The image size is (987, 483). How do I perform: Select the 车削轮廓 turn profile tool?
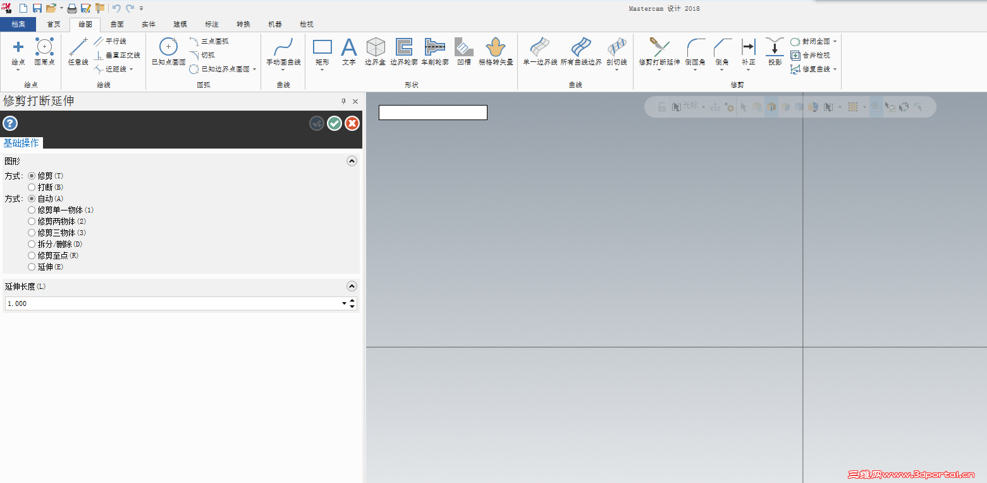pos(435,52)
